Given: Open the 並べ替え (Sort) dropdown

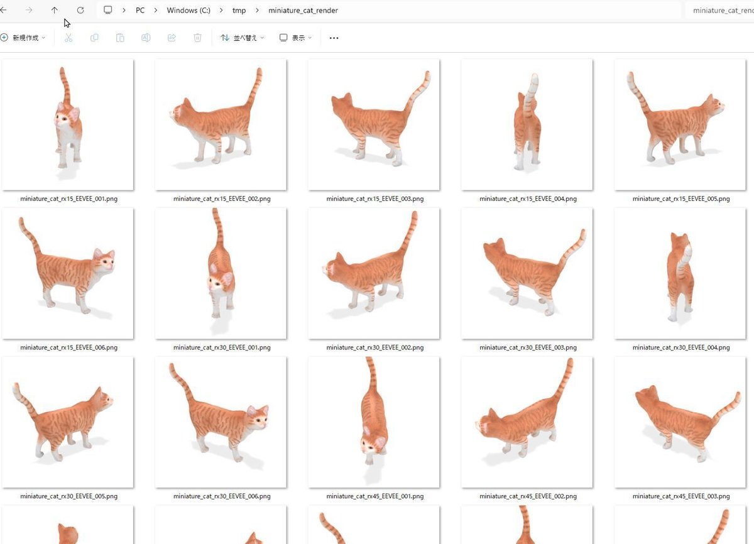Looking at the screenshot, I should 243,38.
